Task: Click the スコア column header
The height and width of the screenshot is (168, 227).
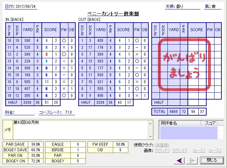Action: click(x=209, y=123)
